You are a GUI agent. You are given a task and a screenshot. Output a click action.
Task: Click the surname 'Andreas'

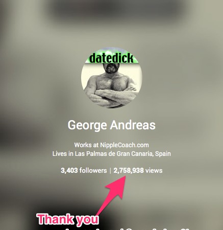[133, 125]
